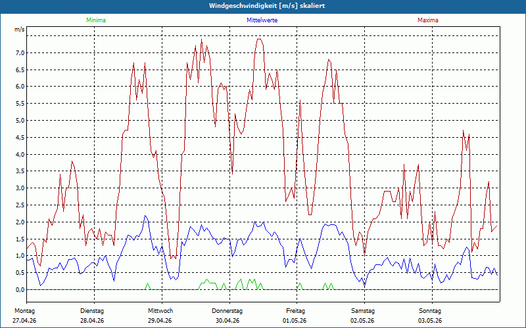Click the date 01.05.26

click(295, 321)
